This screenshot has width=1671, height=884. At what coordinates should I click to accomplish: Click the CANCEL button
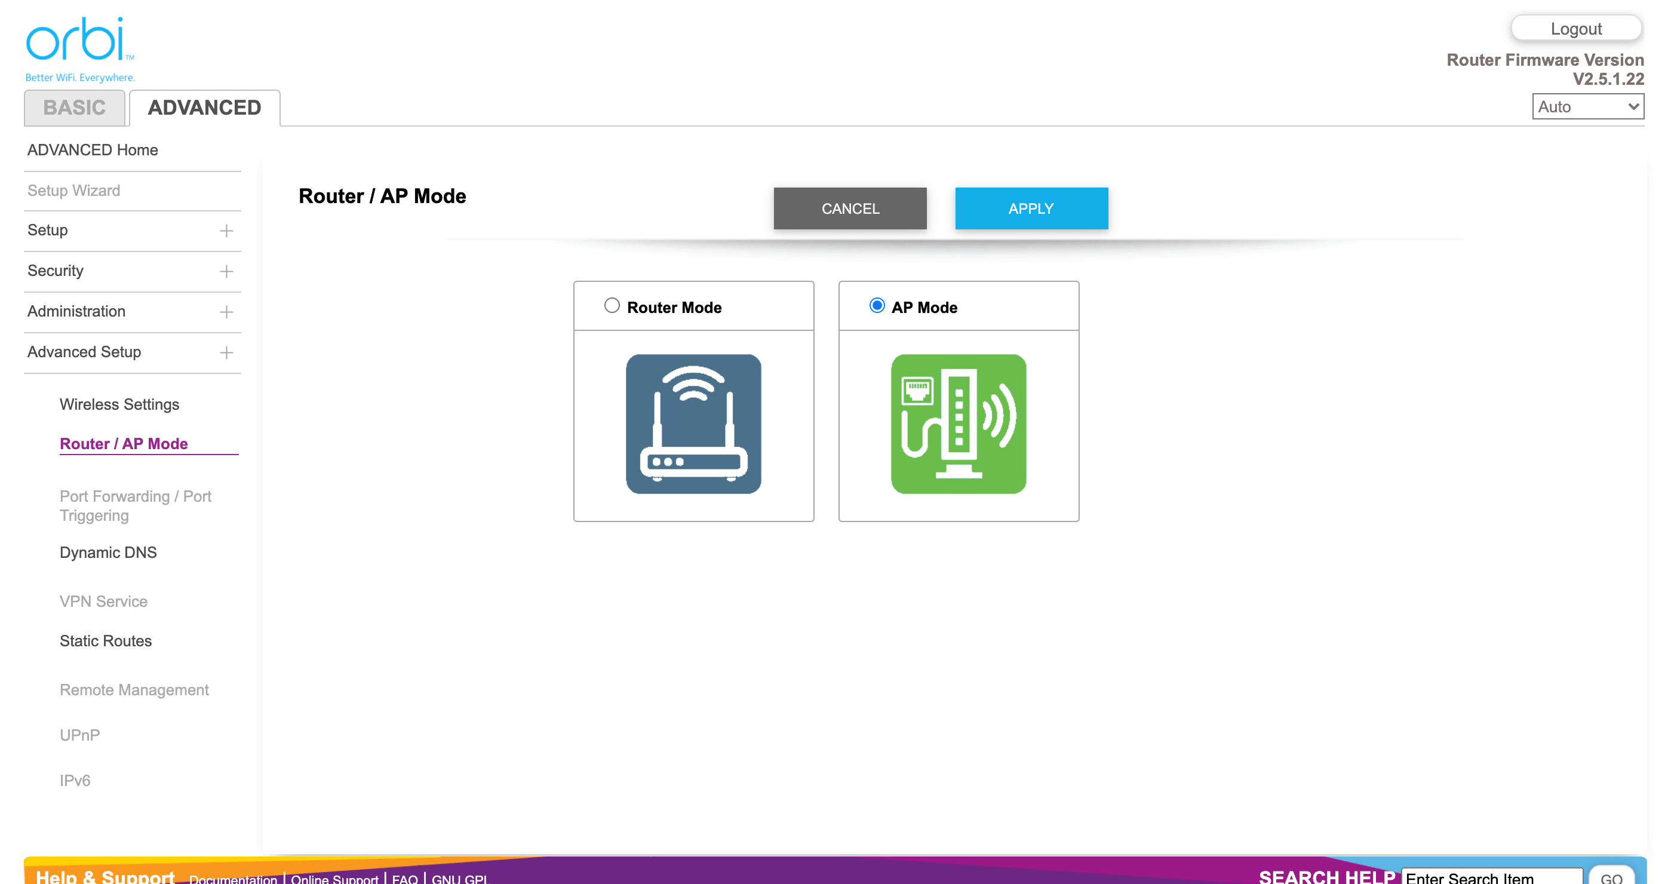(850, 208)
